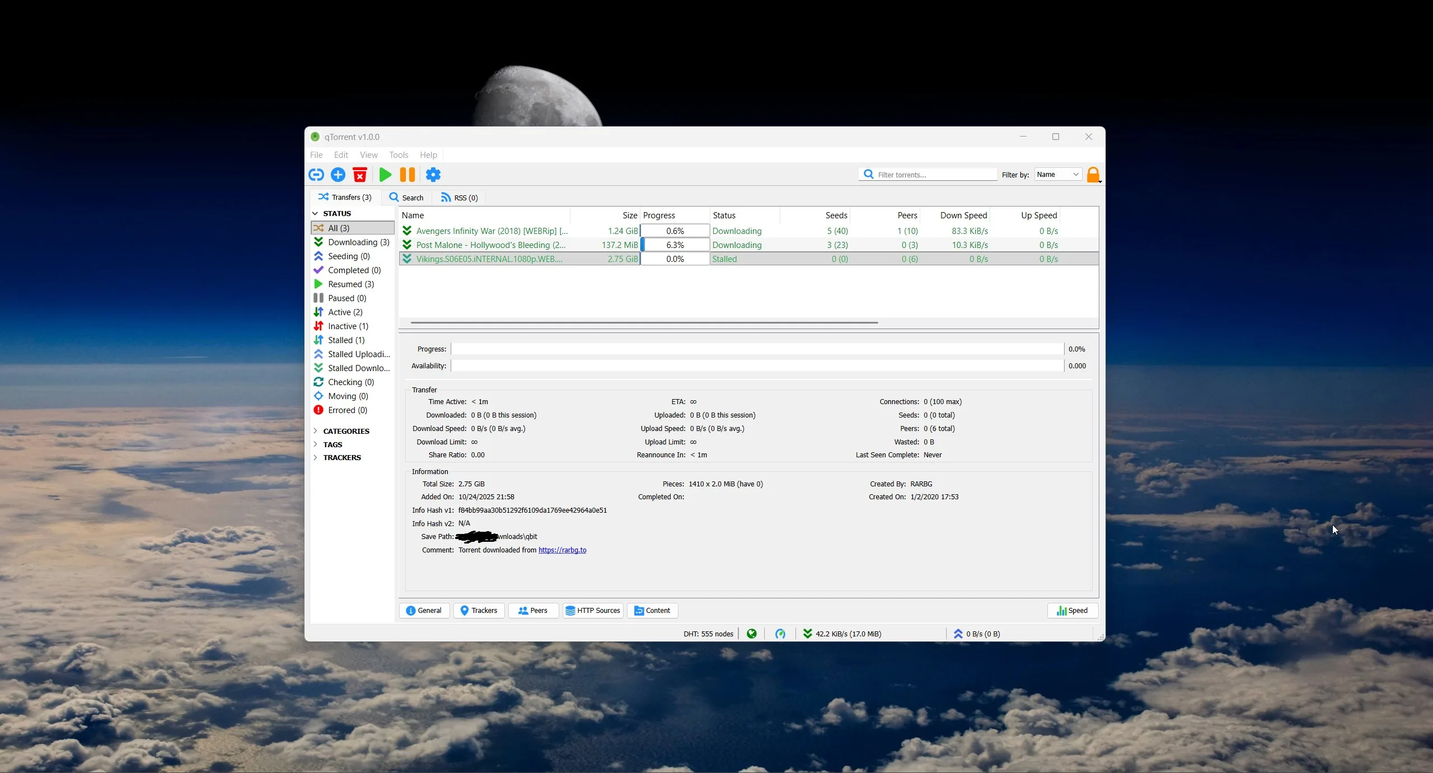The height and width of the screenshot is (773, 1433).
Task: Click the DHT: 555 nodes status text
Action: pos(708,634)
